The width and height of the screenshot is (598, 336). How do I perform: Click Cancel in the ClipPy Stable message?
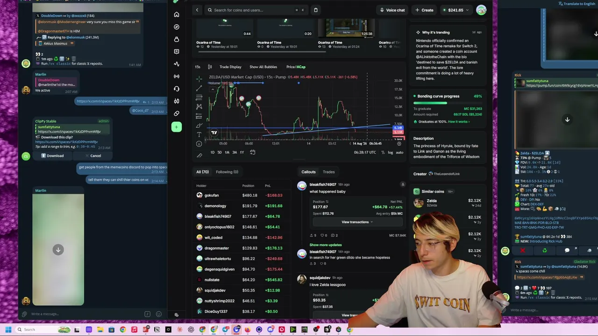tap(93, 156)
